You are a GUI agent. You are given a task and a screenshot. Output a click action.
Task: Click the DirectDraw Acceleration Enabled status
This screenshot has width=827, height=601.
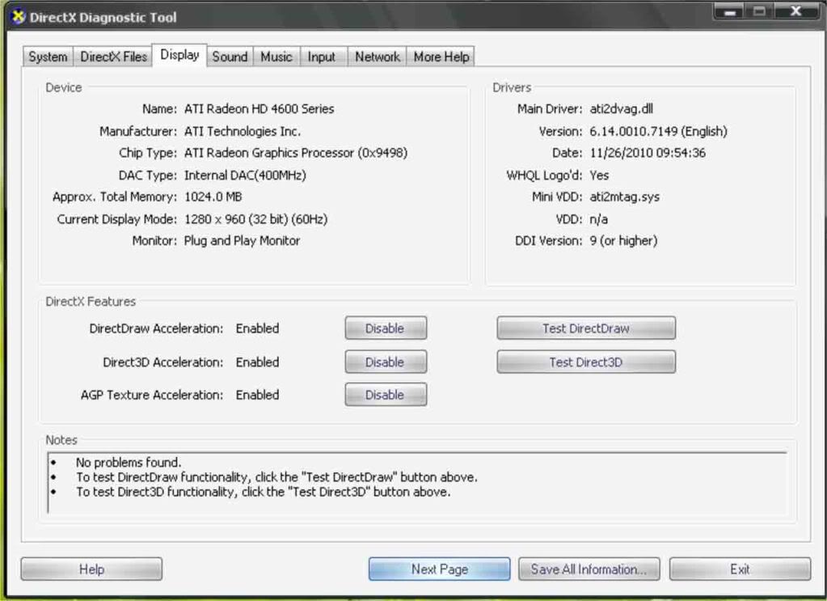257,328
